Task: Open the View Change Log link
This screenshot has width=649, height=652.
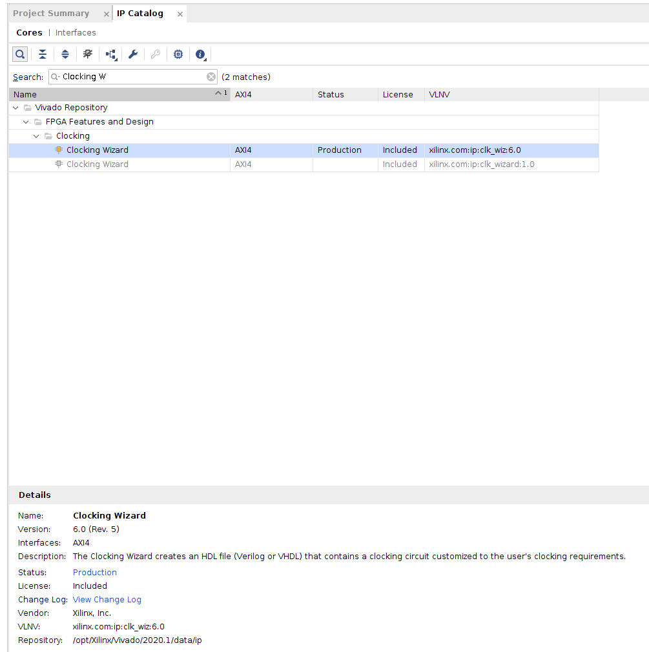Action: (107, 600)
